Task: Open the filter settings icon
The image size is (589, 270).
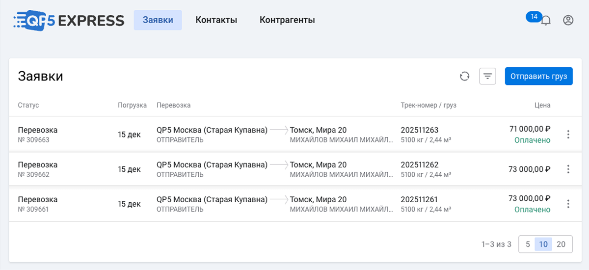Action: (487, 76)
